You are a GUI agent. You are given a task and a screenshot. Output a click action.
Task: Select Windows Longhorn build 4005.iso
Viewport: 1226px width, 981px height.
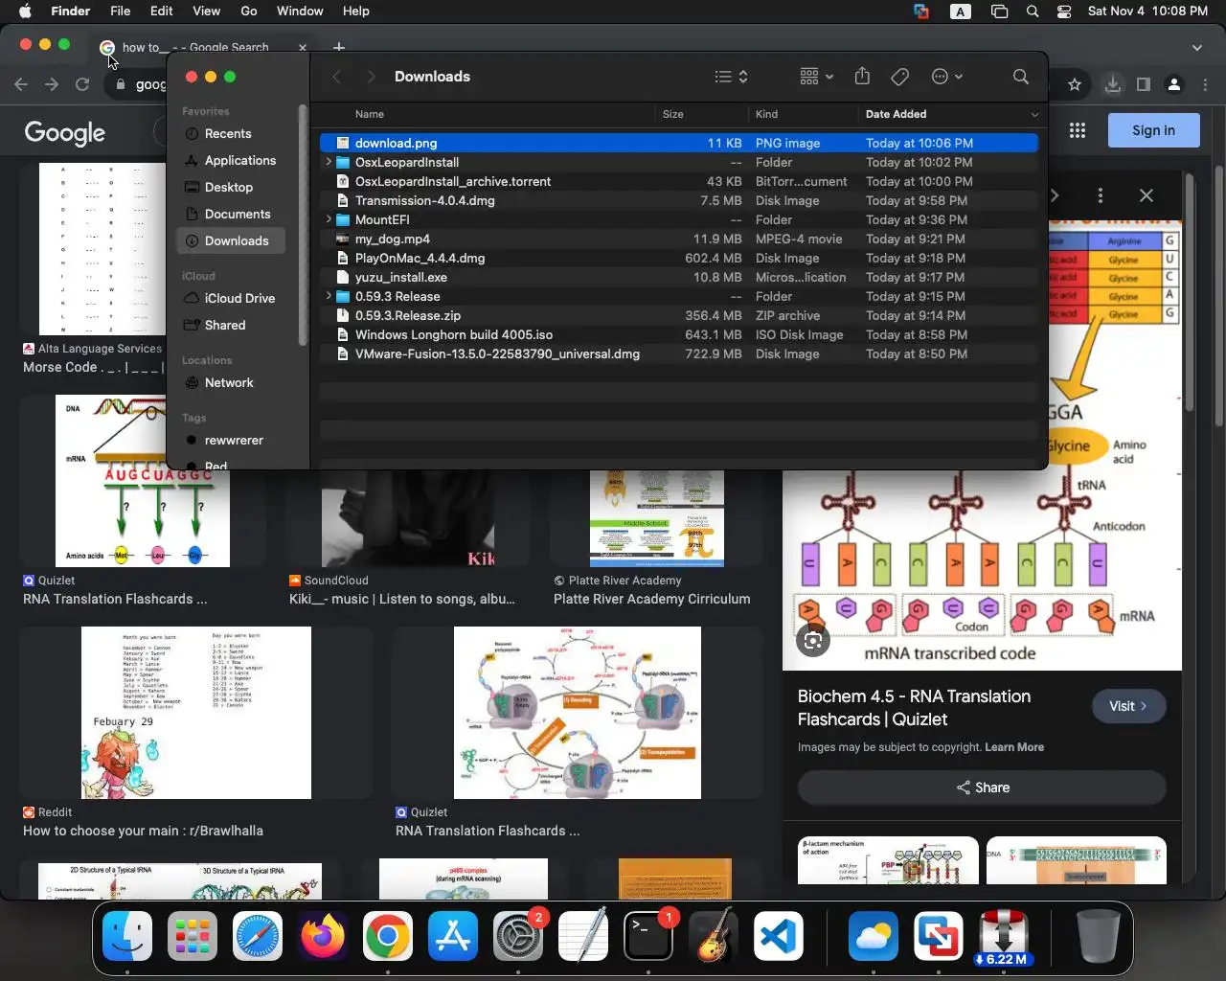(679, 334)
